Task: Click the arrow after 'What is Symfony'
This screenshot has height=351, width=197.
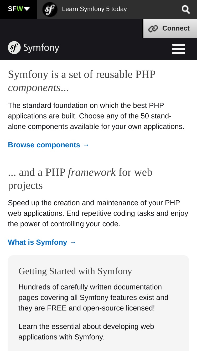Action: [73, 242]
